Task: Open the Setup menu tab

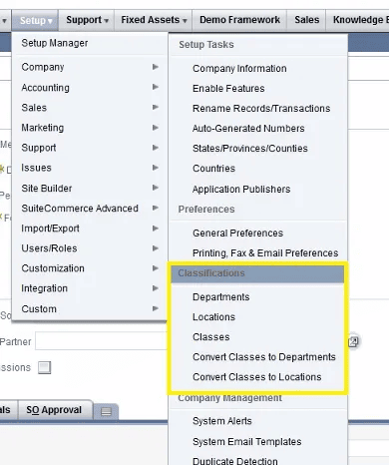Action: [x=35, y=20]
